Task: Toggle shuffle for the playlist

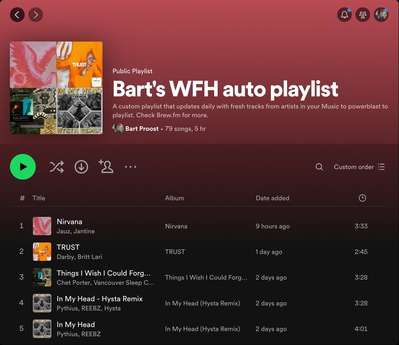Action: coord(57,167)
